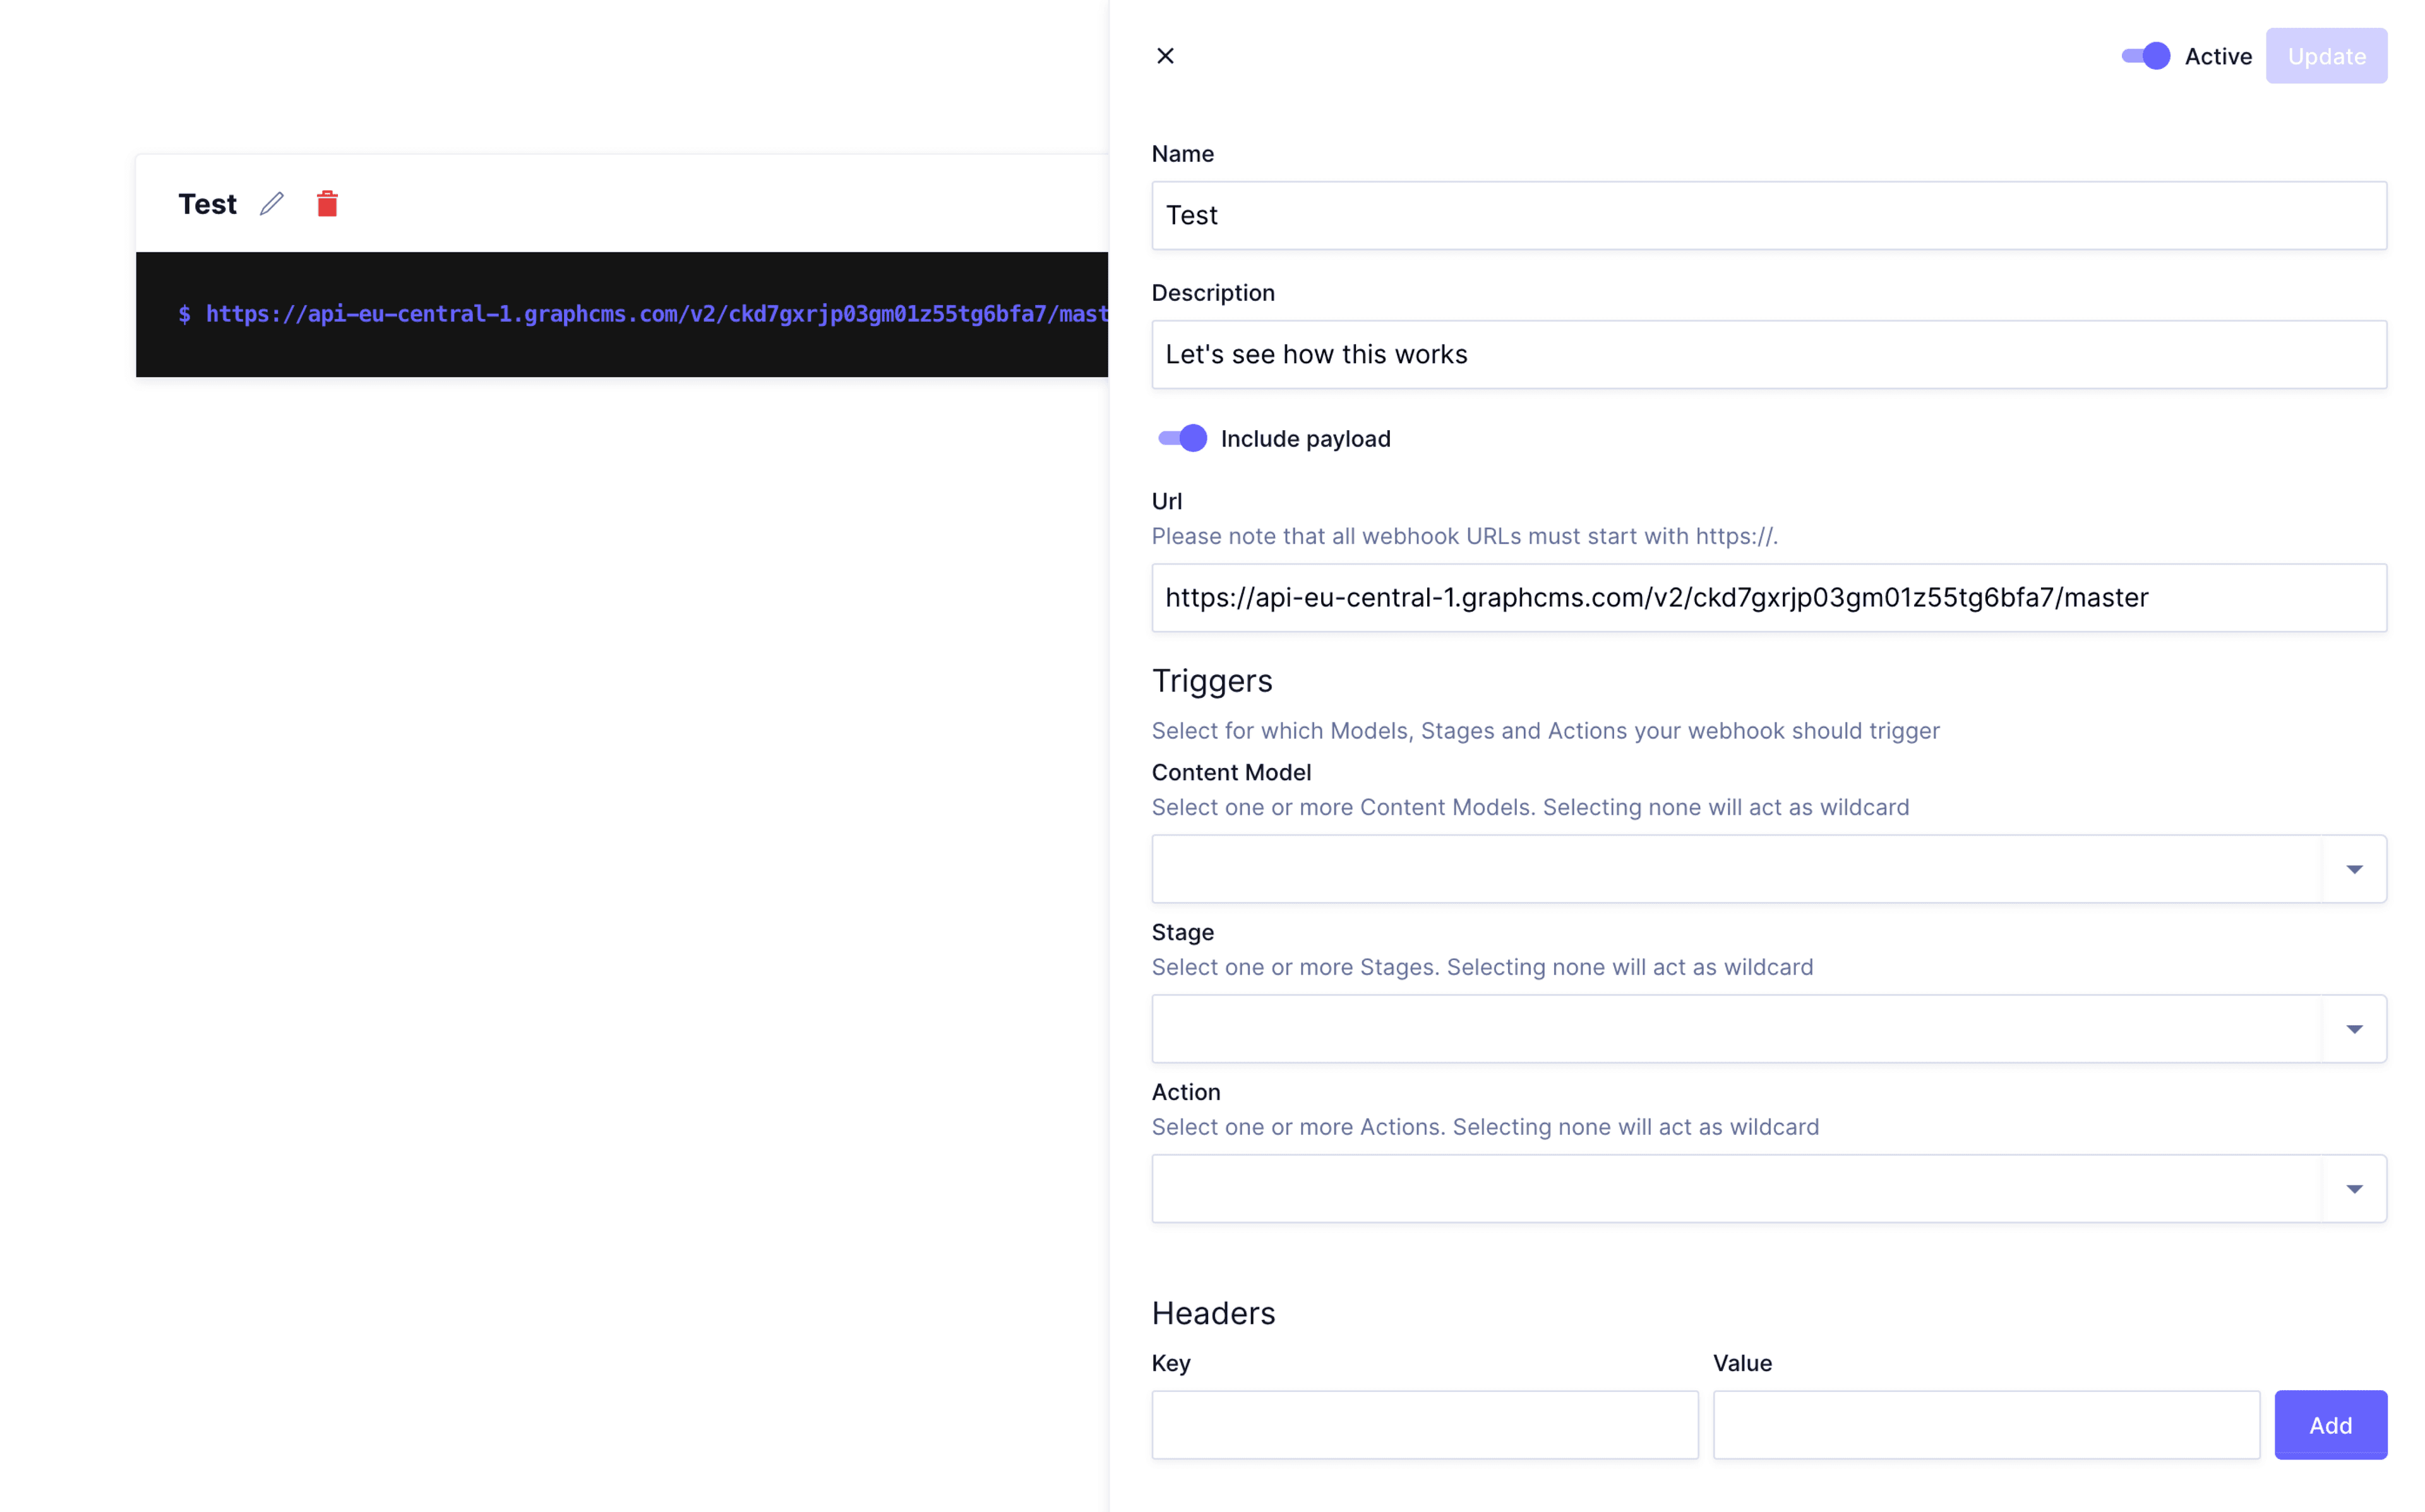The image size is (2425, 1512).
Task: Expand the Stage dropdown arrow
Action: [x=2353, y=1029]
